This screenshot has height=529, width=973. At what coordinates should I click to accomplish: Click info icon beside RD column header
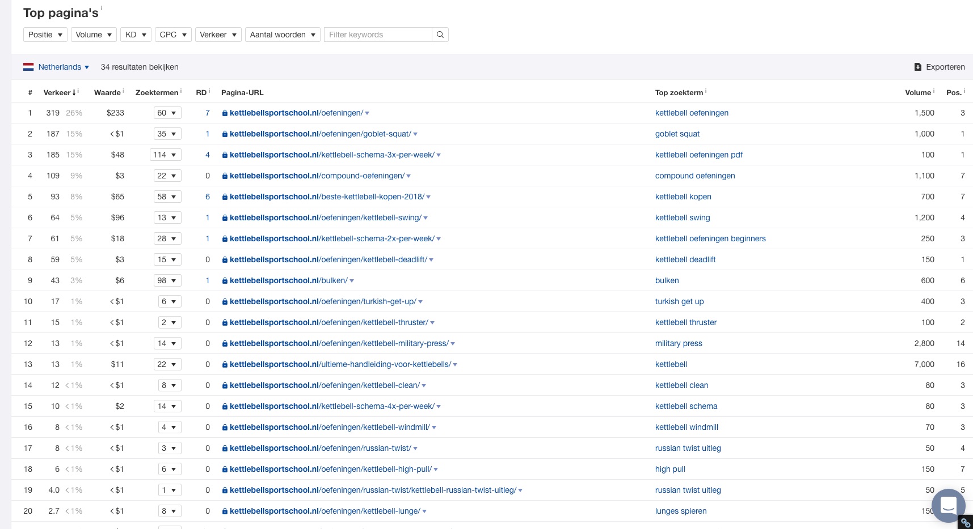(x=209, y=91)
